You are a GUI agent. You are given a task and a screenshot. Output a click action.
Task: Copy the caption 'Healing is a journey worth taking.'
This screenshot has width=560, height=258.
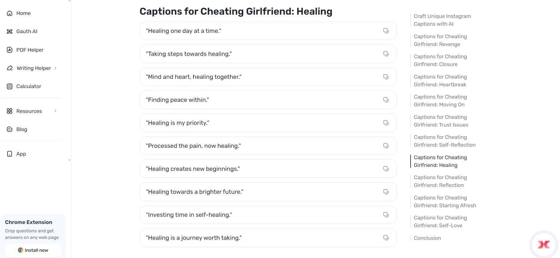pyautogui.click(x=386, y=237)
